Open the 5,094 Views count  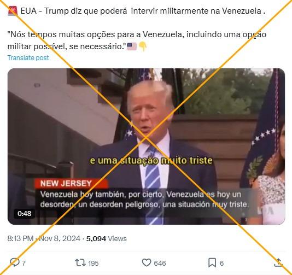[106, 239]
